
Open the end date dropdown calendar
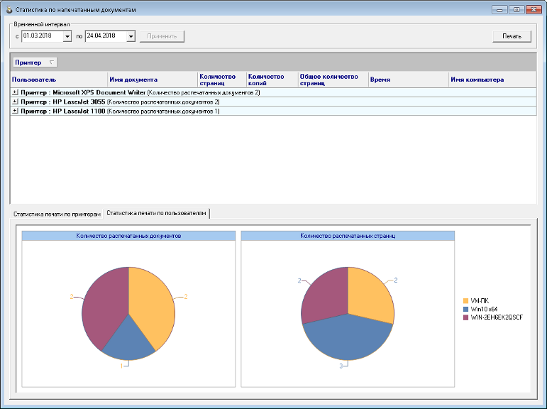tap(131, 36)
